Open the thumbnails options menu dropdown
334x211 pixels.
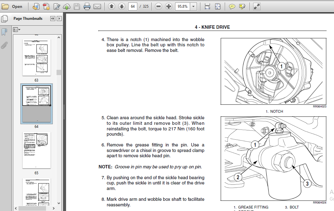tap(17, 30)
